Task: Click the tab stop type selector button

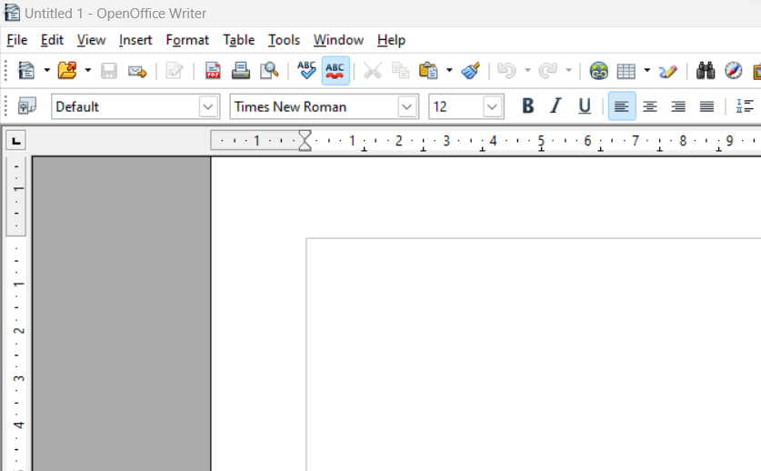Action: (x=16, y=141)
